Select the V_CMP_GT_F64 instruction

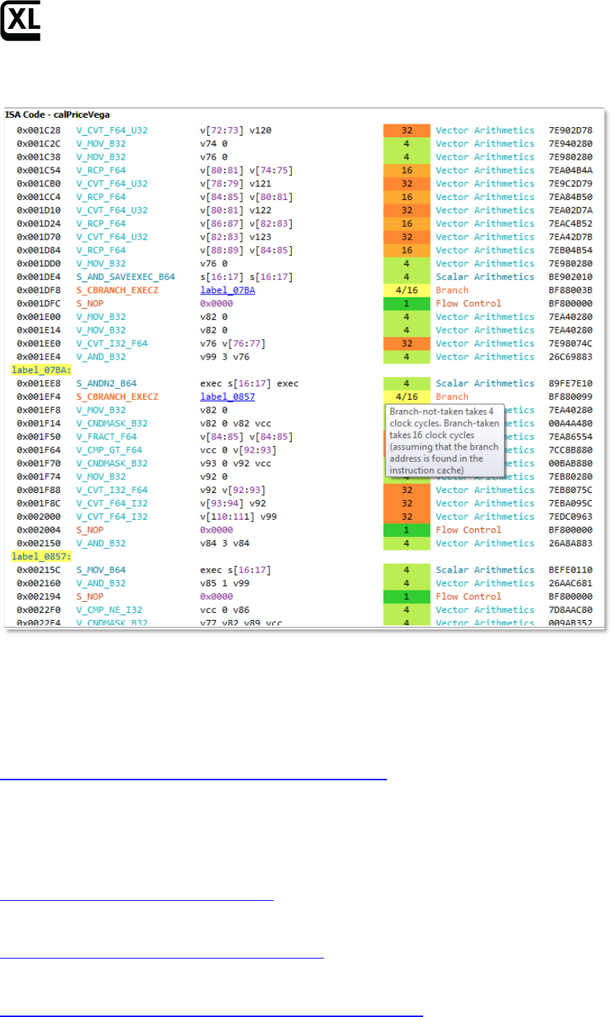(108, 450)
